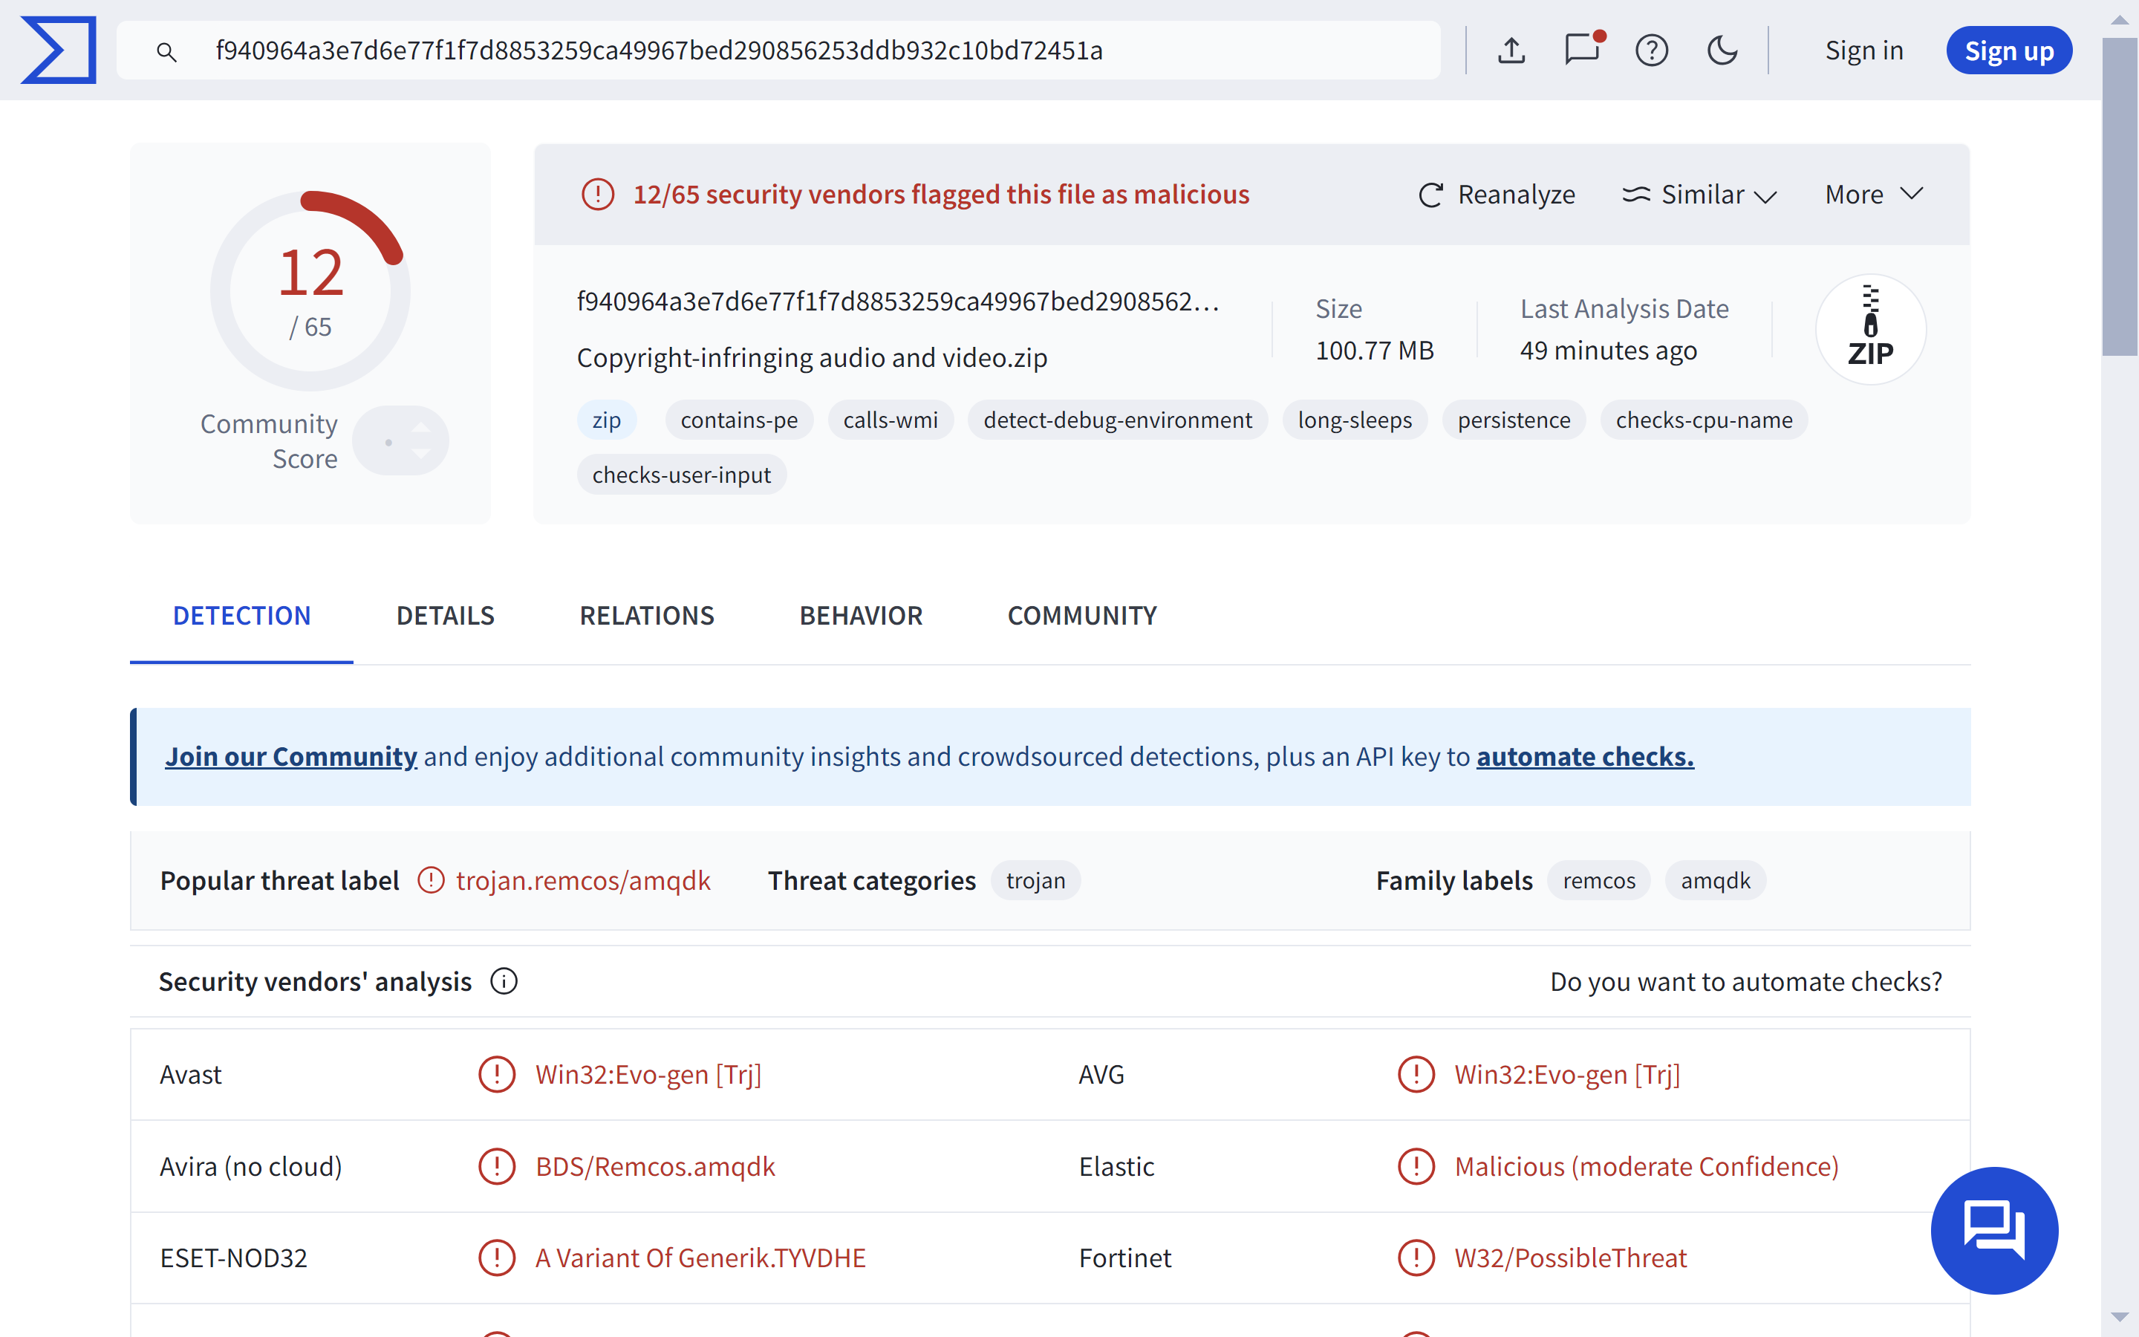Click the Sign up button
The image size is (2139, 1337).
(2008, 51)
